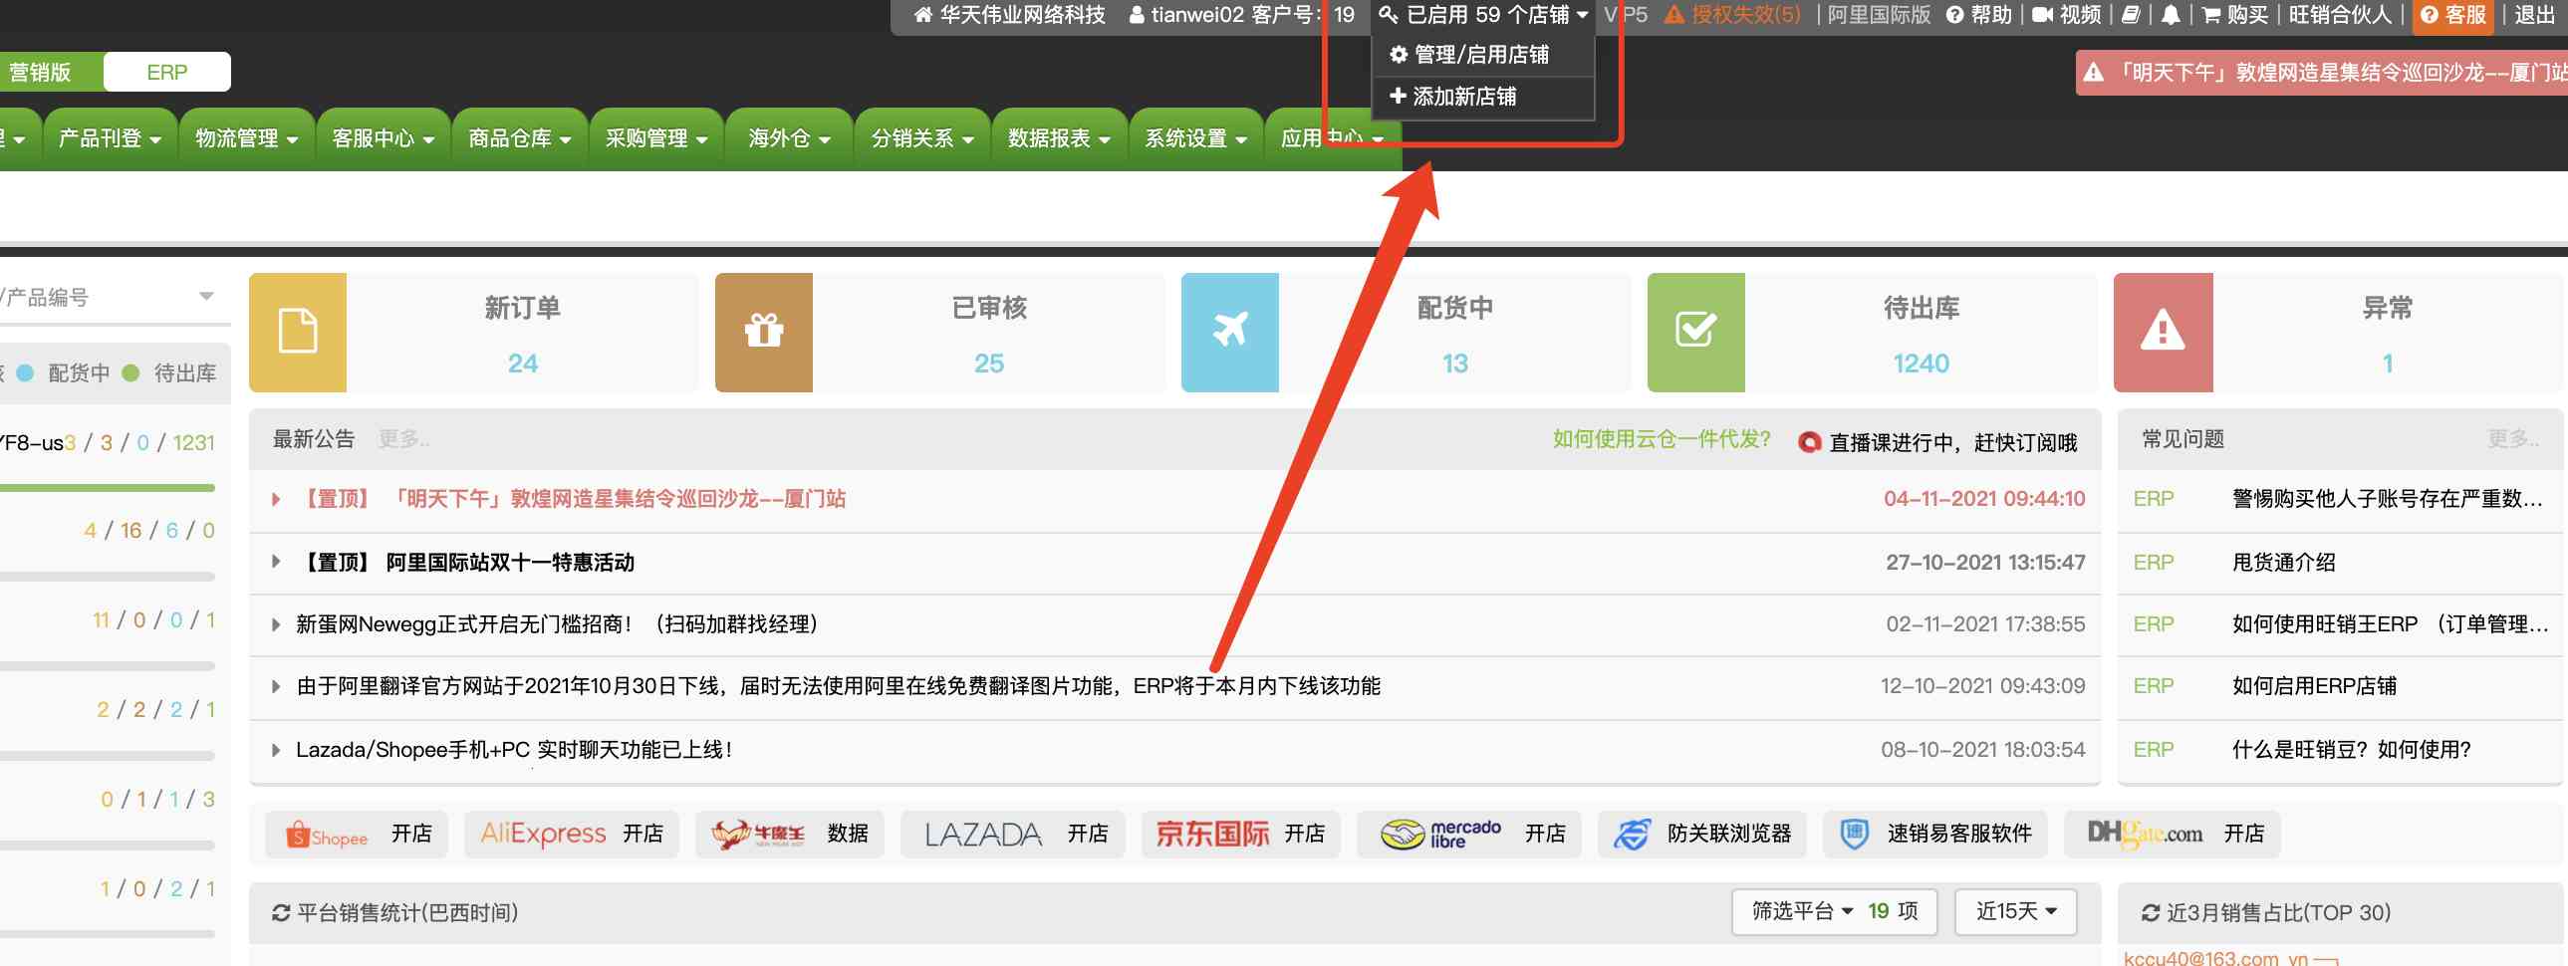Click the red banner 敦煌网造星集结令 notice
Image resolution: width=2568 pixels, height=966 pixels.
2322,73
